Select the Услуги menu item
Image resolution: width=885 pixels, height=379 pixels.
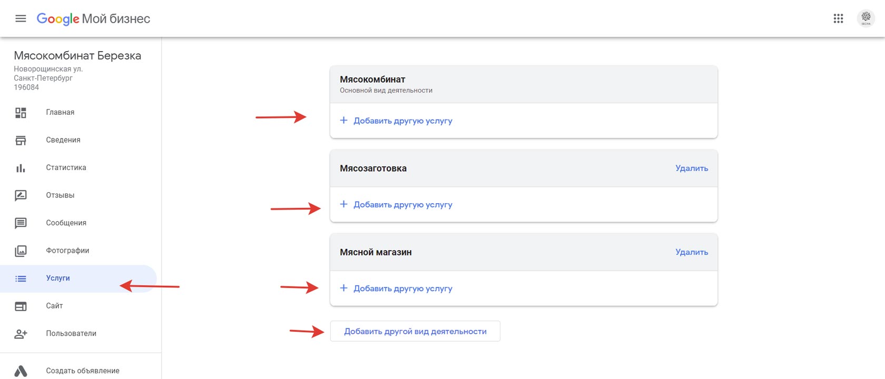pos(78,278)
